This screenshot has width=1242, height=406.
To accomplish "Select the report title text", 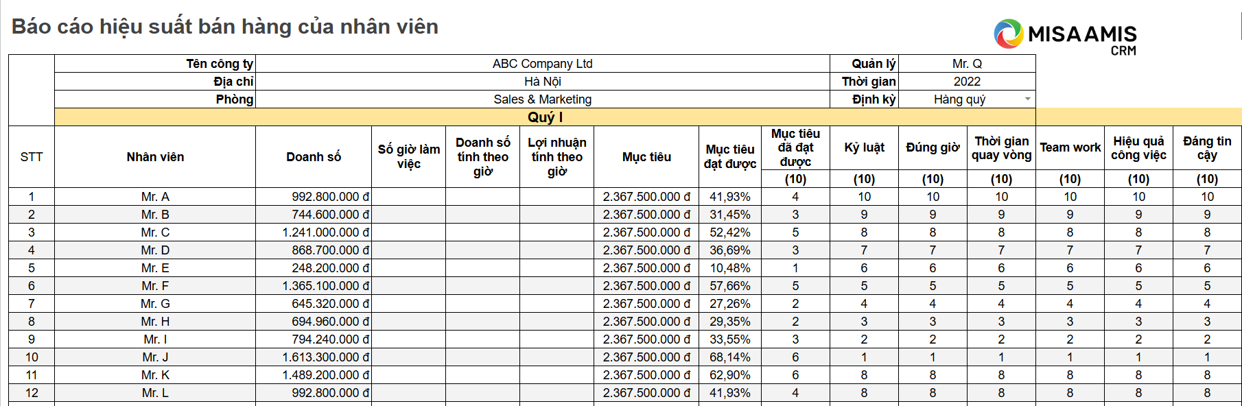I will coord(225,27).
